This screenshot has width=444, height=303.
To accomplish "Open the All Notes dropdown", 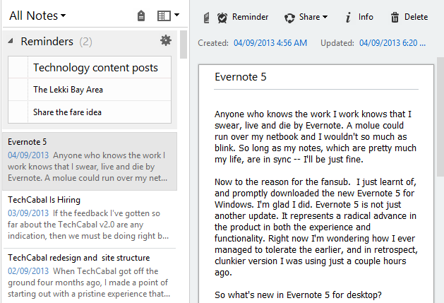I will point(37,15).
